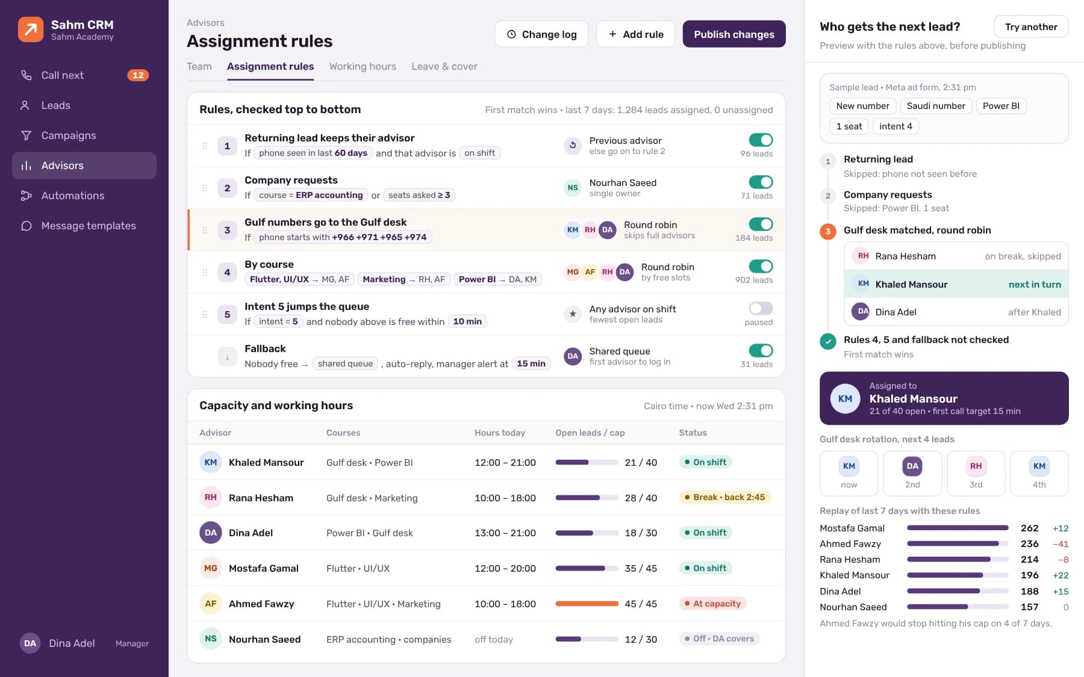
Task: Click the Previous advisor rotate icon
Action: [x=573, y=145]
